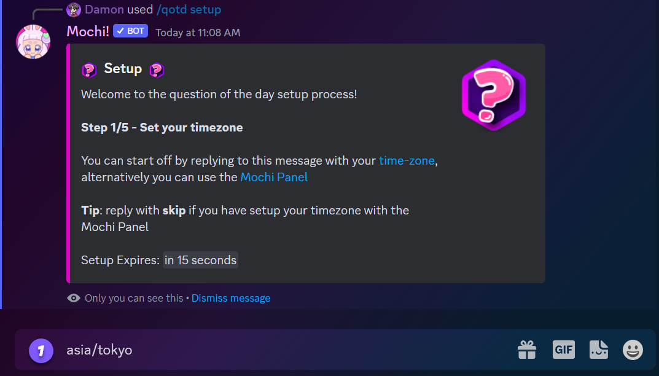659x376 pixels.
Task: Focus the message box containing asia/tokyo
Action: 276,351
